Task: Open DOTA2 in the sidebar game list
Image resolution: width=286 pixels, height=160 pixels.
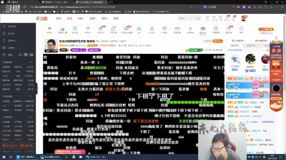Action: click(x=30, y=67)
